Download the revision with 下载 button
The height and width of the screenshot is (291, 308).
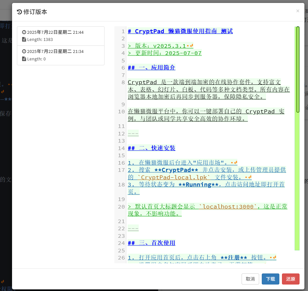click(x=271, y=279)
